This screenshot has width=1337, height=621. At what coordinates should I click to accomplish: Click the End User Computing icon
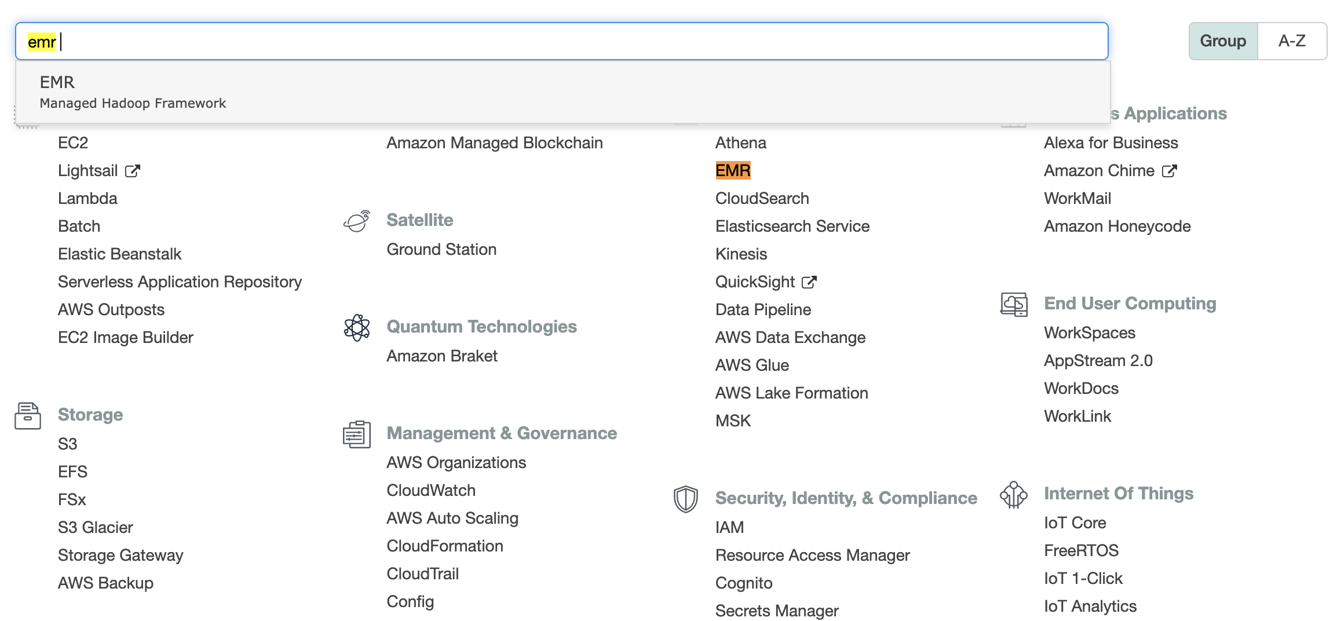coord(1014,305)
